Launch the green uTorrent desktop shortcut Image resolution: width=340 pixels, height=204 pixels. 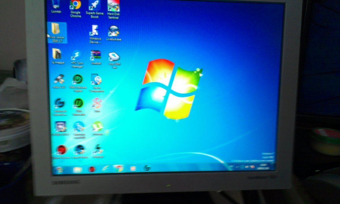pos(97,128)
